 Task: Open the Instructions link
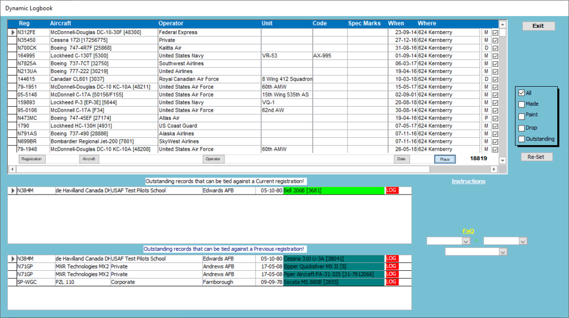tap(468, 181)
